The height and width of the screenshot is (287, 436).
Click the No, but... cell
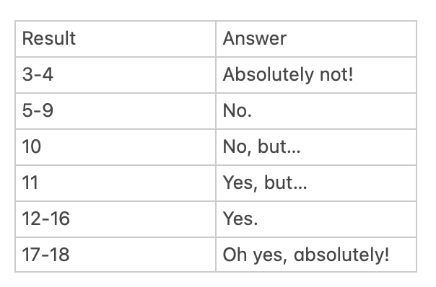316,147
